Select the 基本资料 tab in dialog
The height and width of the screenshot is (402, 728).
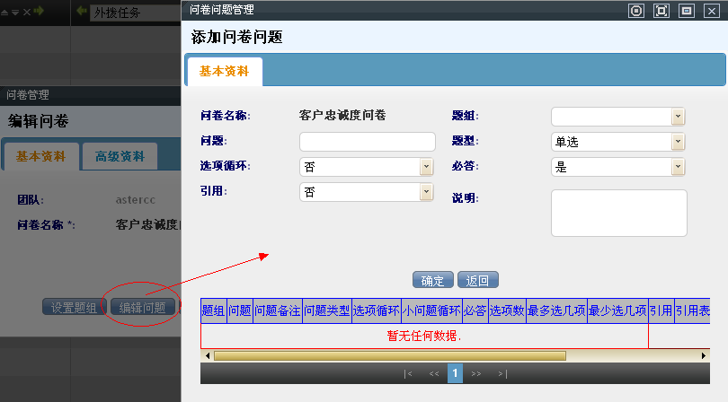tap(224, 72)
